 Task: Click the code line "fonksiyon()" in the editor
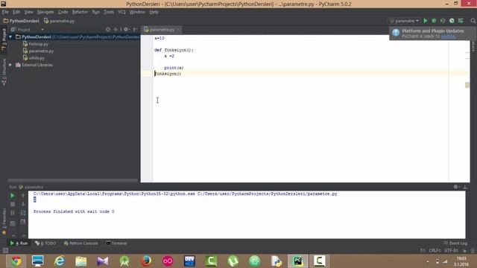click(x=168, y=74)
